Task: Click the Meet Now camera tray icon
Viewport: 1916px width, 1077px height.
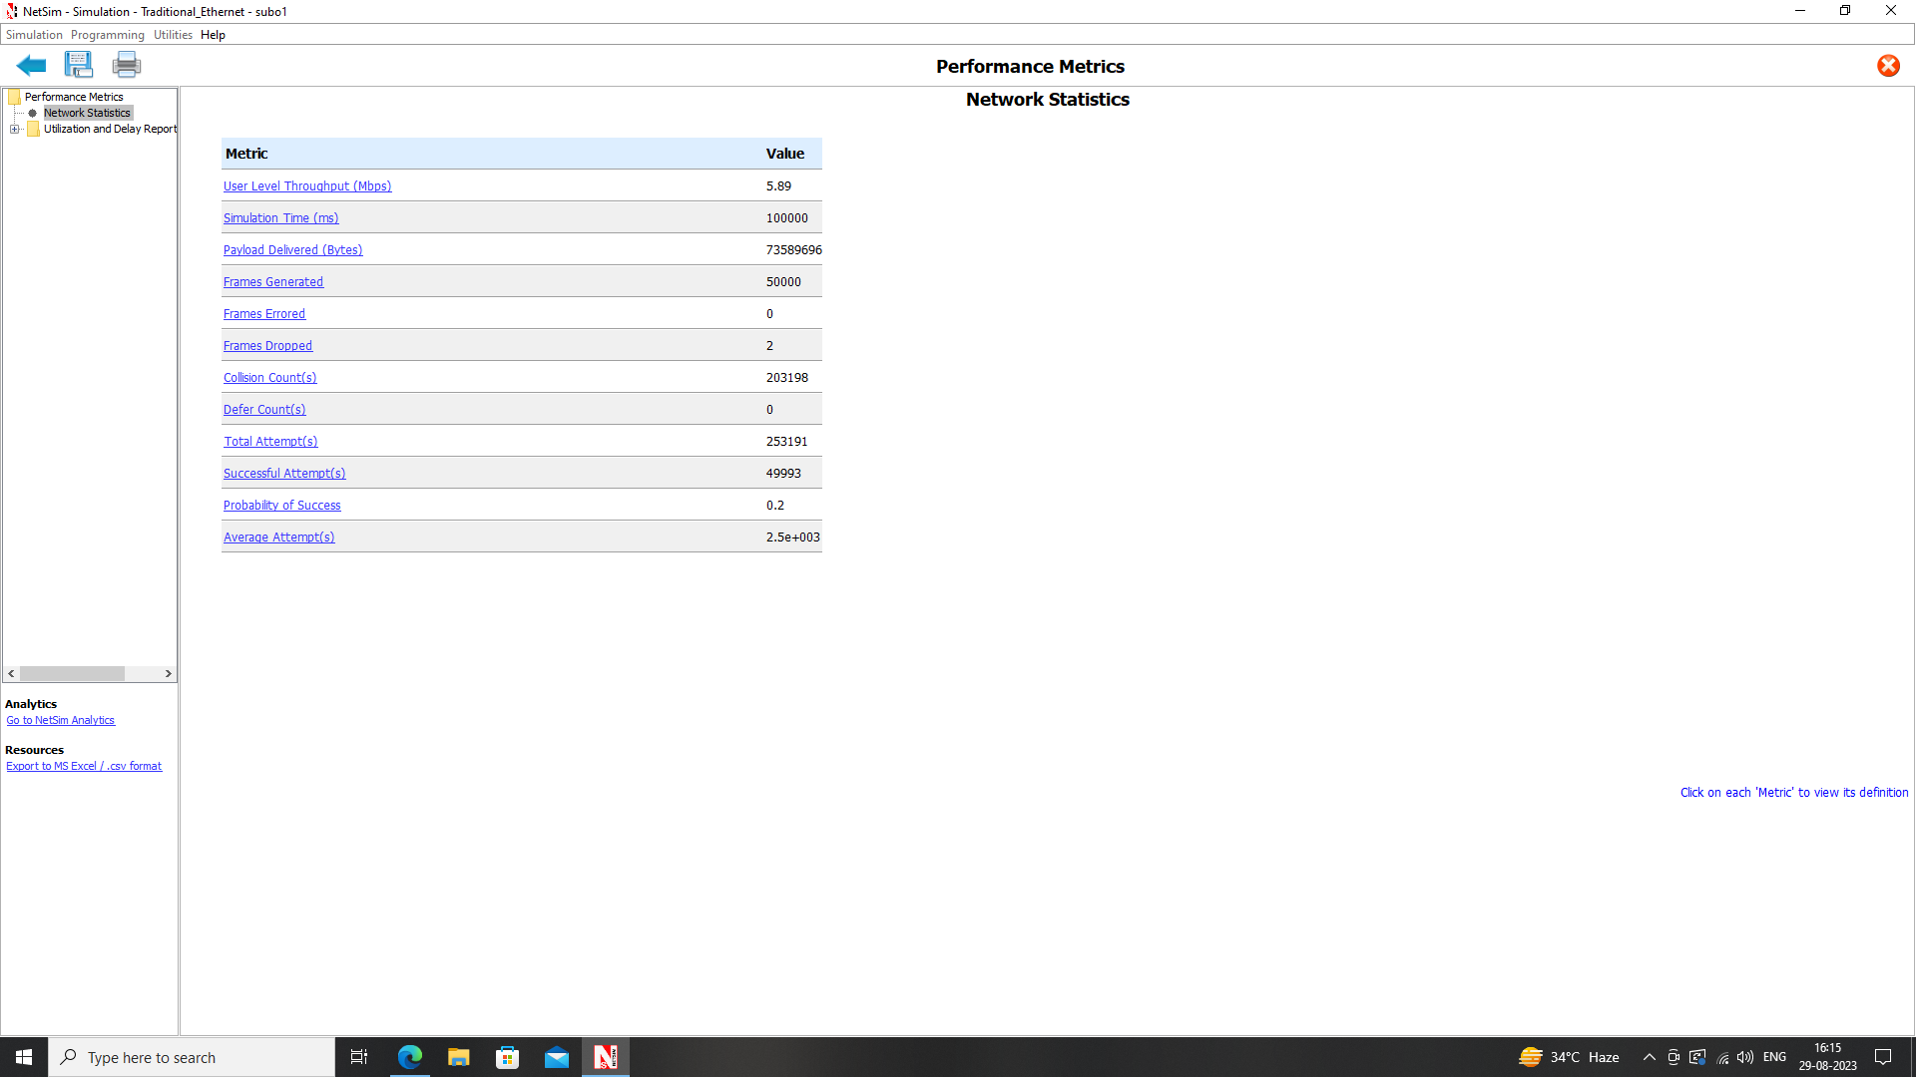Action: coord(1674,1057)
